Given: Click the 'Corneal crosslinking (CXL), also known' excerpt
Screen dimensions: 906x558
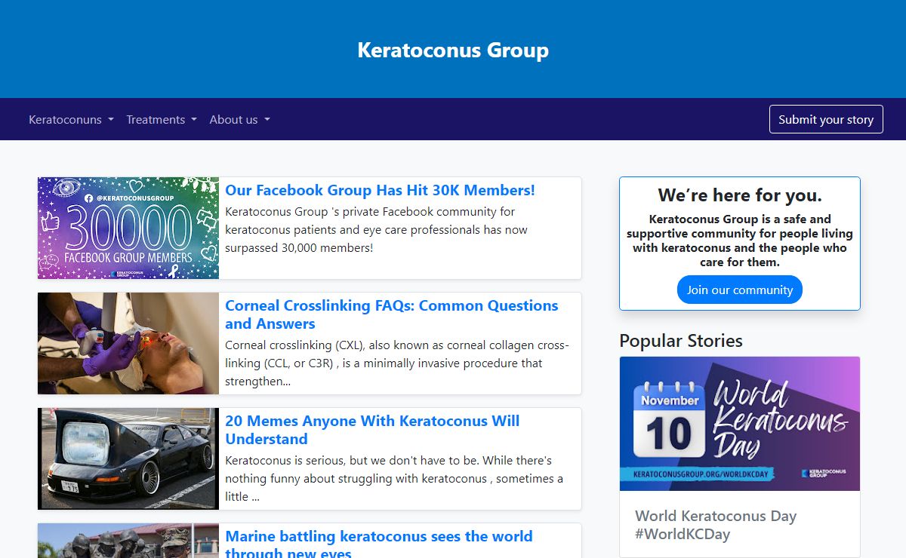Looking at the screenshot, I should (x=397, y=363).
